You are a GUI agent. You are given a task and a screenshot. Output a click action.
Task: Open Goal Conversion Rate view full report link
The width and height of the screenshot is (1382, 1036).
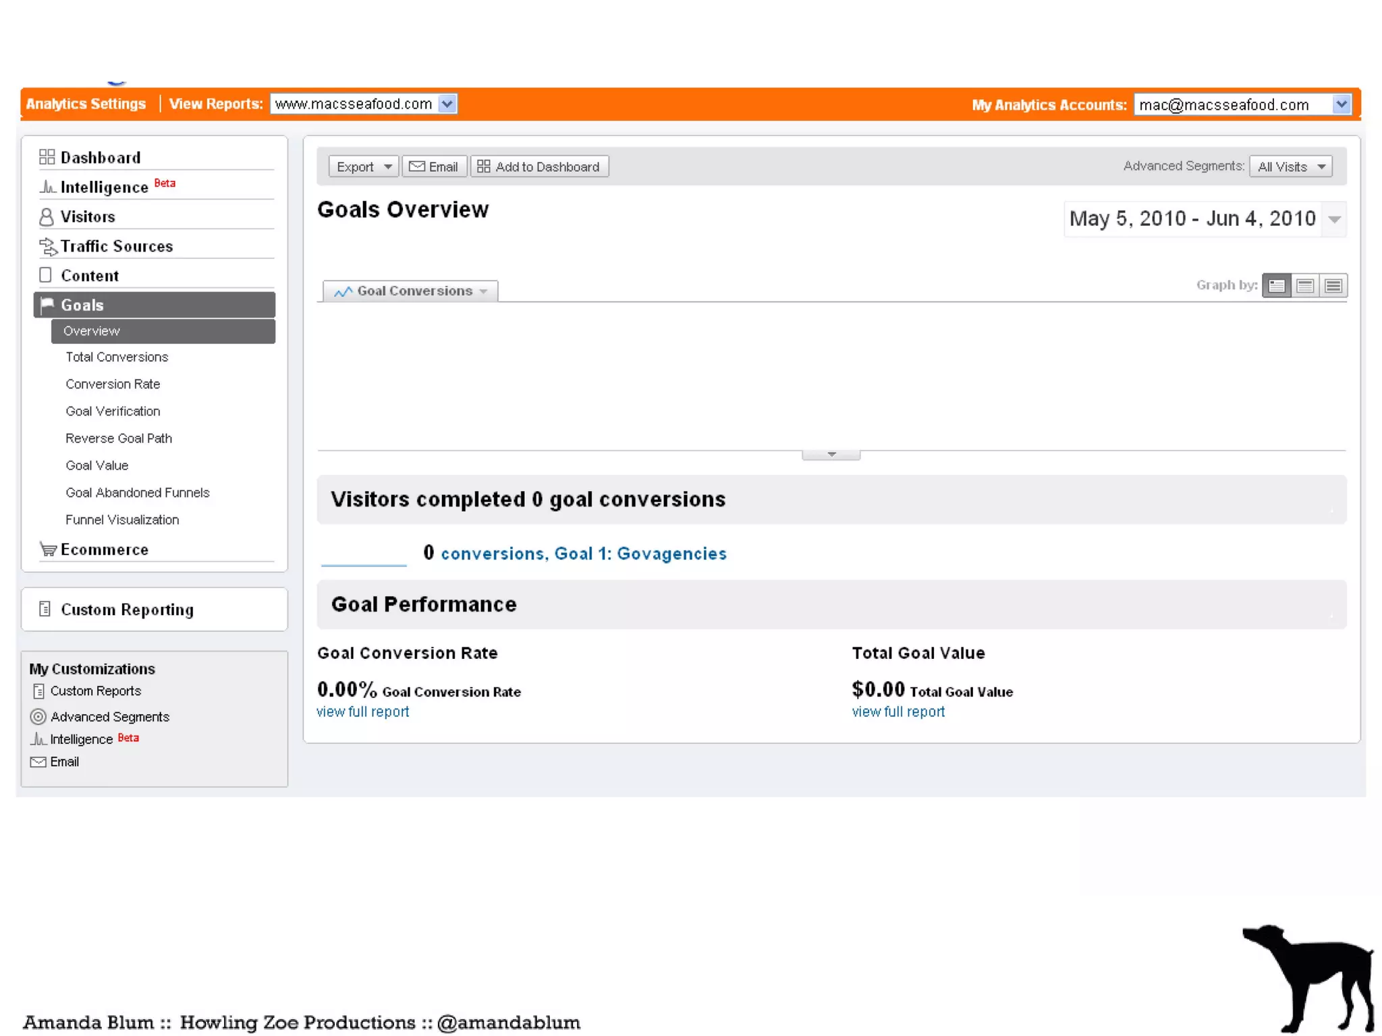362,712
